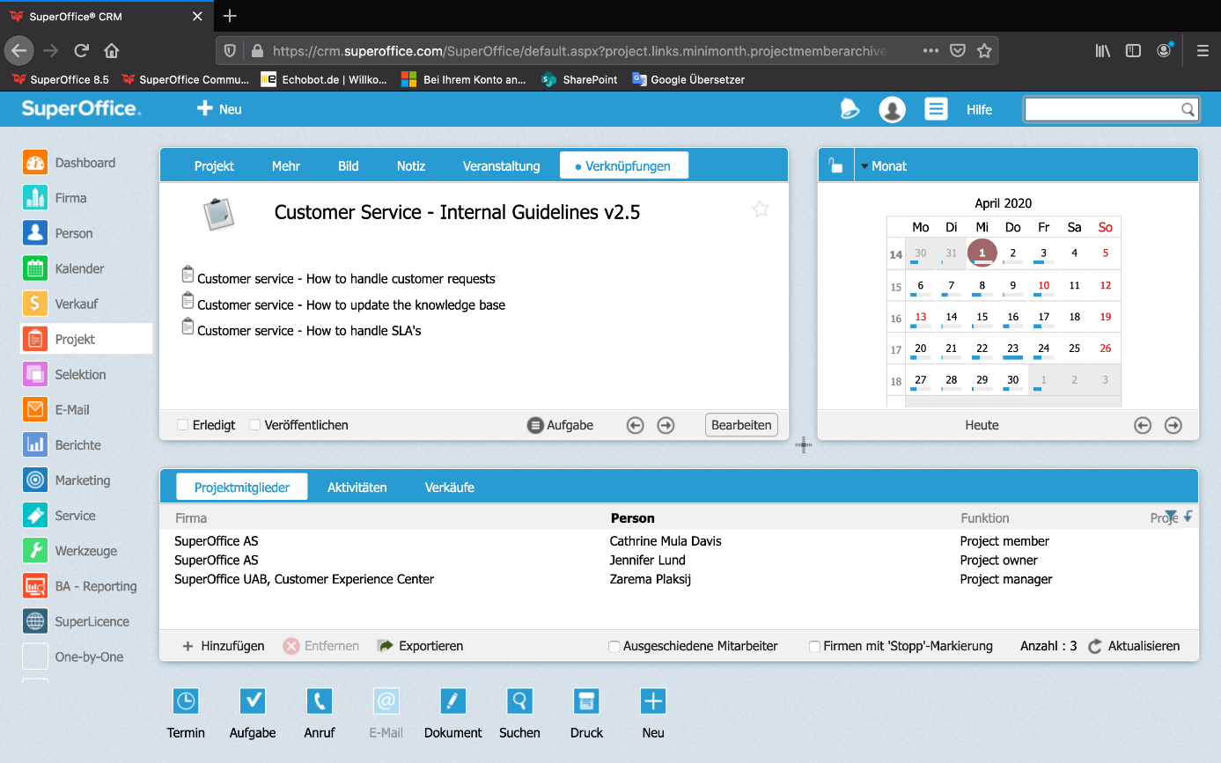This screenshot has width=1221, height=763.
Task: Open the Dokument creation icon
Action: pos(452,701)
